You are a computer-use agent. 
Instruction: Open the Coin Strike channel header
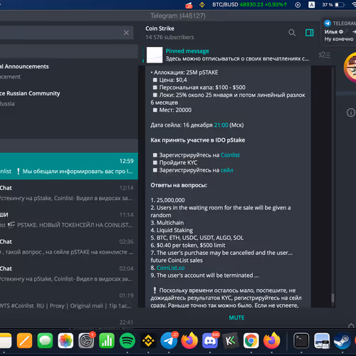[x=169, y=33]
